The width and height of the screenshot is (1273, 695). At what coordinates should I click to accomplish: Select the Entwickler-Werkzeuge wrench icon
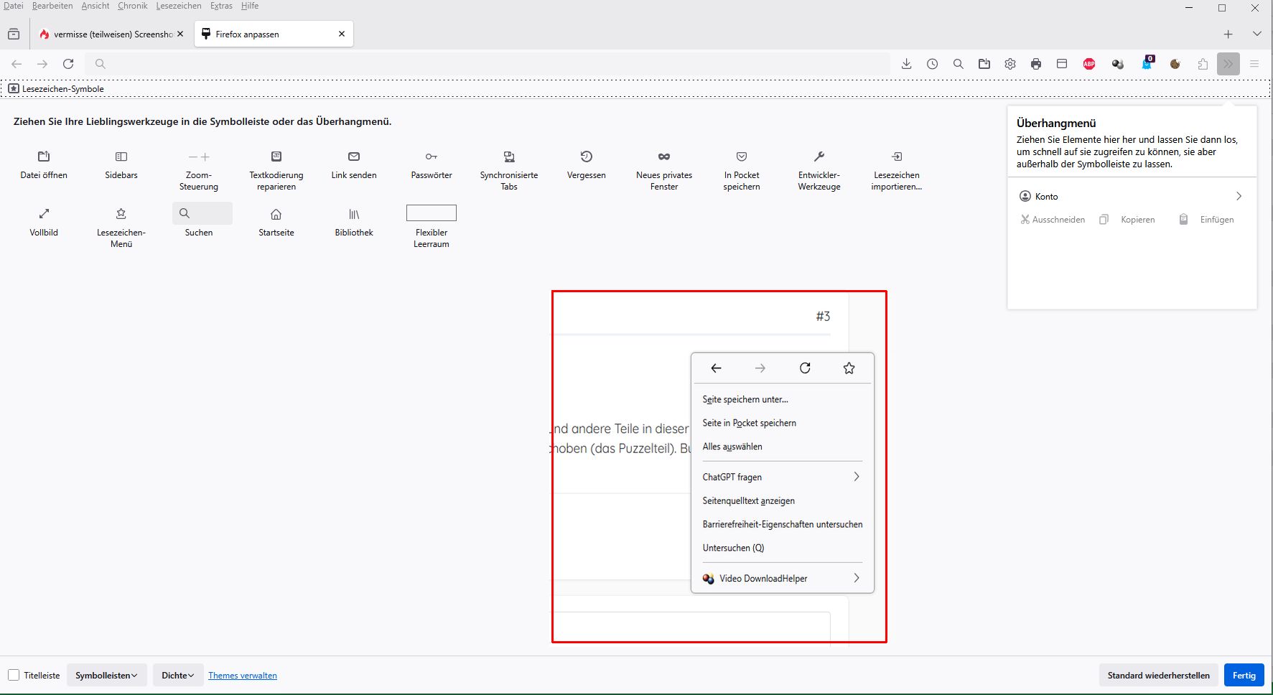tap(819, 157)
